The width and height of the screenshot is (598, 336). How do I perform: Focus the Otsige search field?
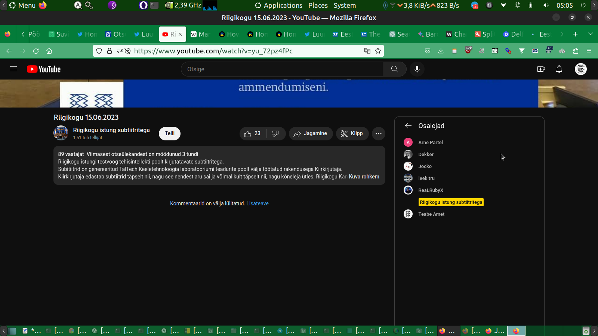pos(282,69)
